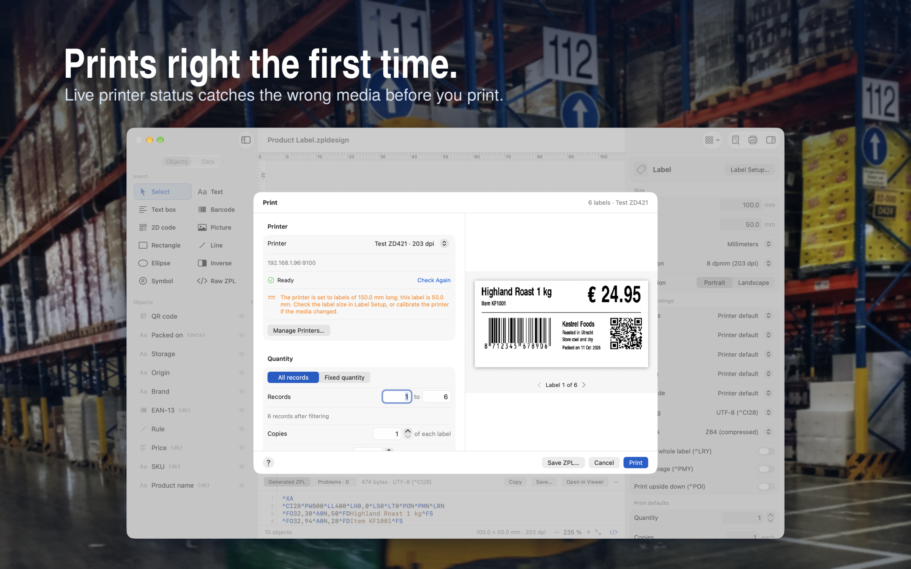Viewport: 911px width, 569px height.
Task: Hide the QR code object
Action: click(x=242, y=316)
